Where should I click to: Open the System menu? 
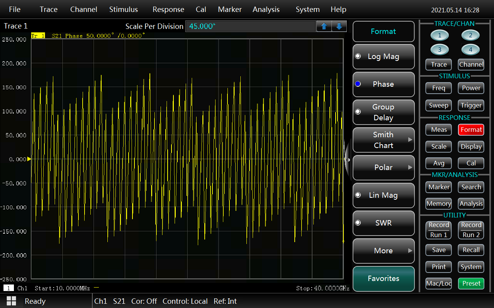[x=308, y=10]
